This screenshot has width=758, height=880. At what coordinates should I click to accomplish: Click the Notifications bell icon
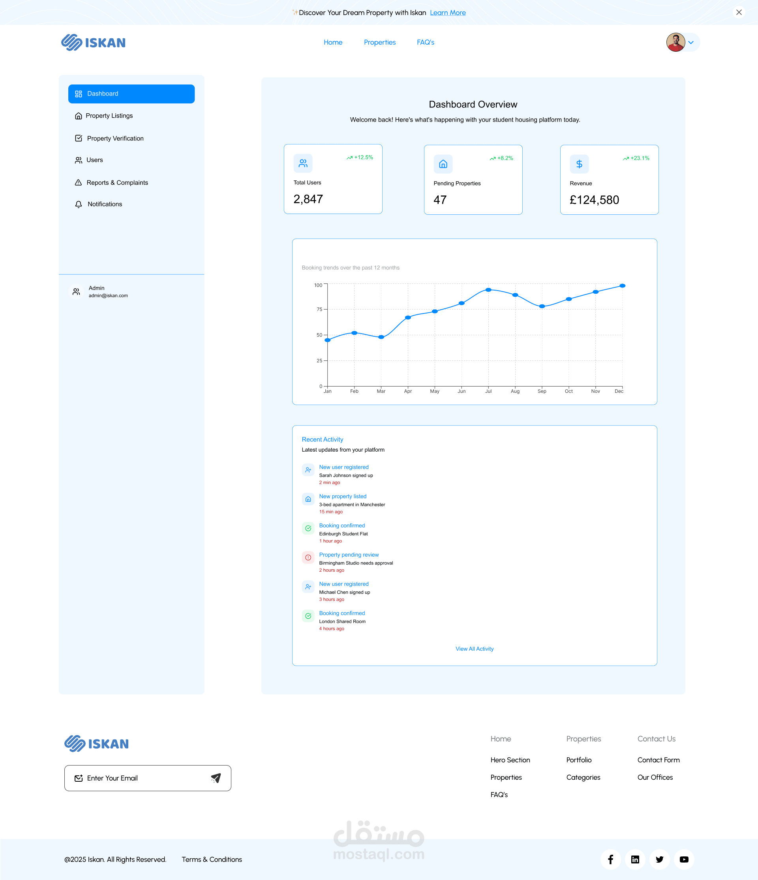tap(79, 204)
